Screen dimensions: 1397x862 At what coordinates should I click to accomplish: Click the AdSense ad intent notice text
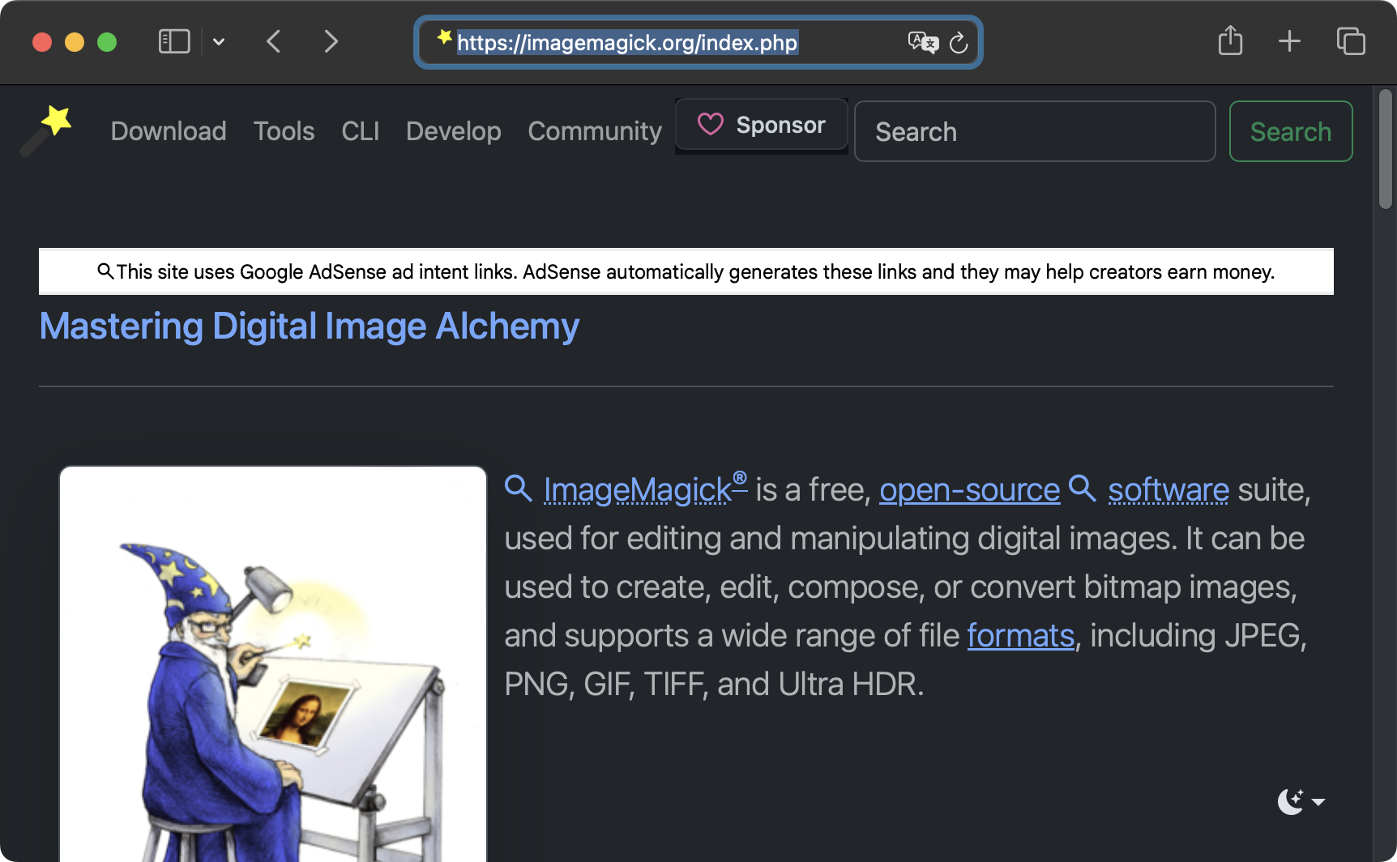695,271
